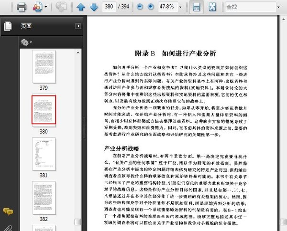Go to next page with down arrow
The width and height of the screenshot is (287, 231).
[94, 7]
